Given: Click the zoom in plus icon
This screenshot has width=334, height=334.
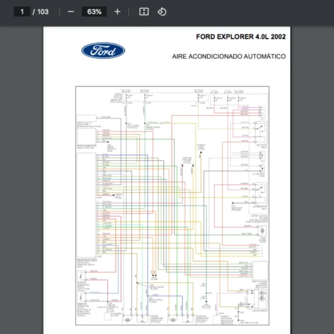Looking at the screenshot, I should [x=117, y=12].
